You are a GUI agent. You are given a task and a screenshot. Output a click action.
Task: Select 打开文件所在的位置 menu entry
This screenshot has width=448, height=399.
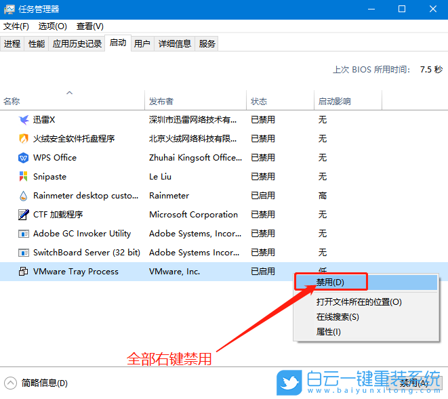point(359,302)
